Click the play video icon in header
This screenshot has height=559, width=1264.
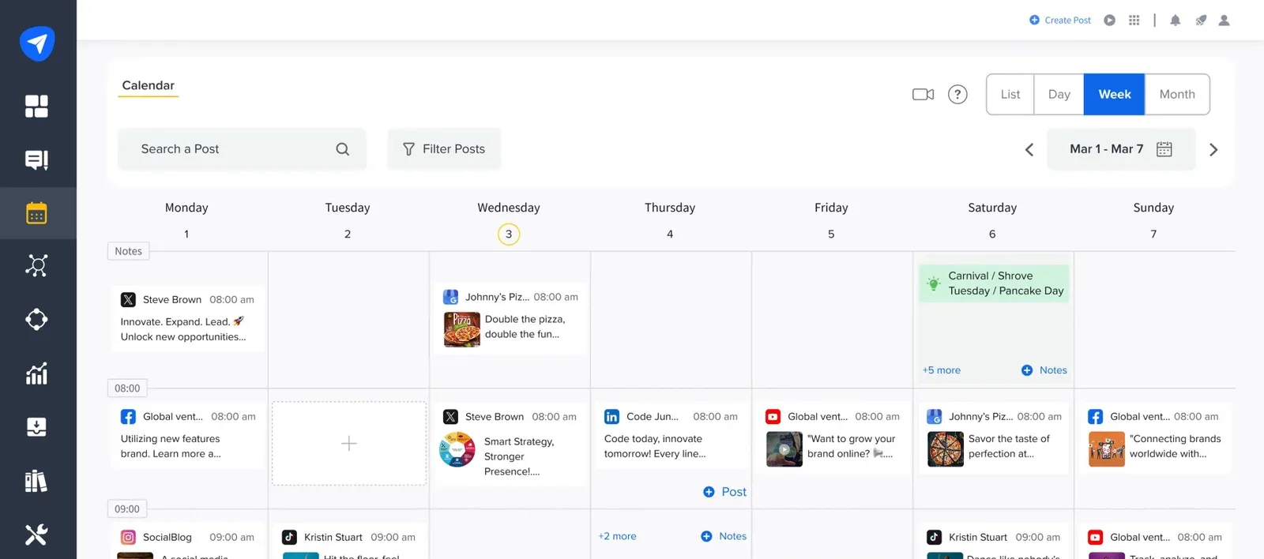coord(1110,21)
